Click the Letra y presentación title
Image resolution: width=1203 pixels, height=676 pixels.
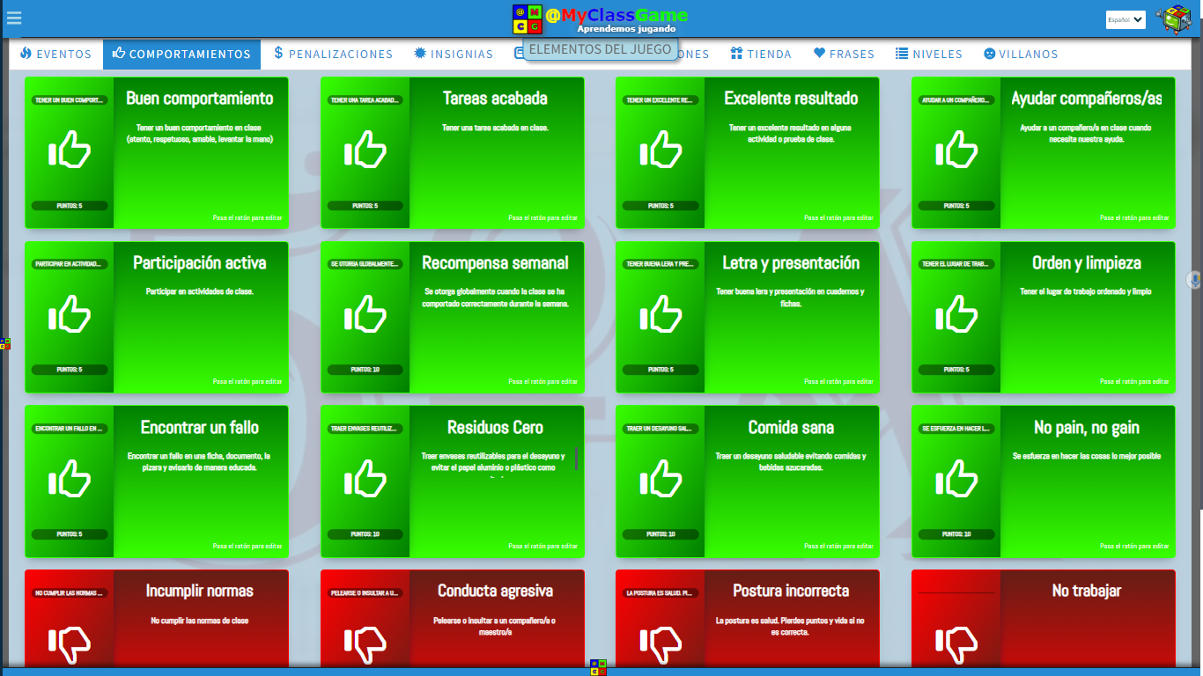pyautogui.click(x=791, y=262)
